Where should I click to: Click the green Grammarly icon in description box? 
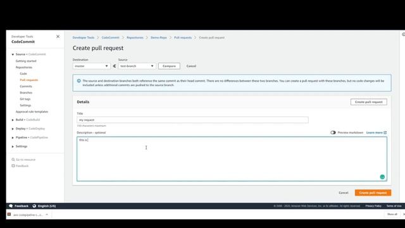(382, 177)
